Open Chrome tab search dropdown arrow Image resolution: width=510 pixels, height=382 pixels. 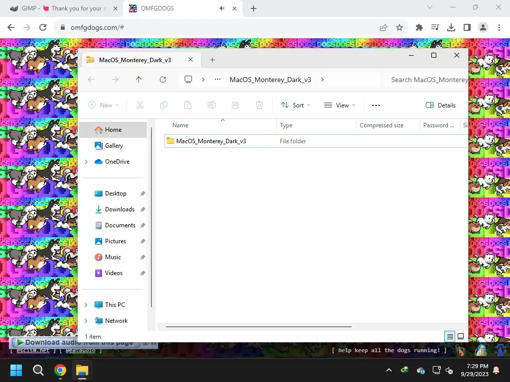[430, 7]
